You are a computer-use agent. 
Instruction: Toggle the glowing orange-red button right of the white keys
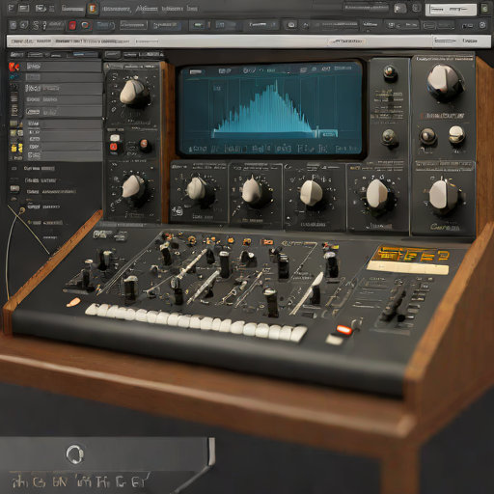[x=343, y=329]
